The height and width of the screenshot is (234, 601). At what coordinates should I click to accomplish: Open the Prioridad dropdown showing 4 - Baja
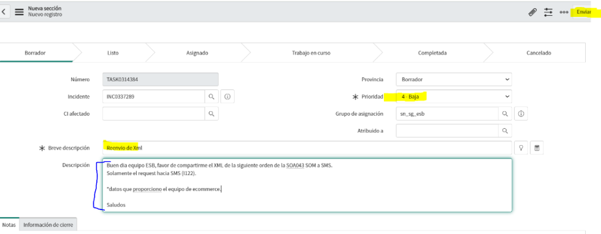pyautogui.click(x=454, y=97)
